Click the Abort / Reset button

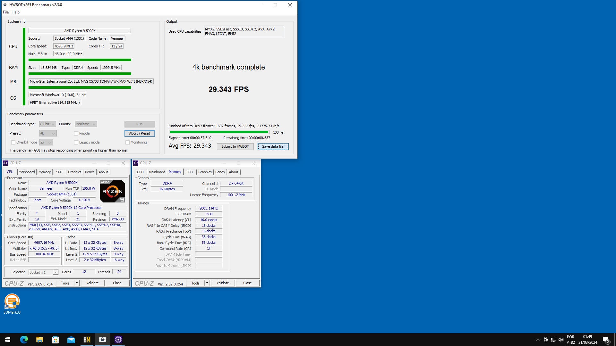pyautogui.click(x=140, y=134)
